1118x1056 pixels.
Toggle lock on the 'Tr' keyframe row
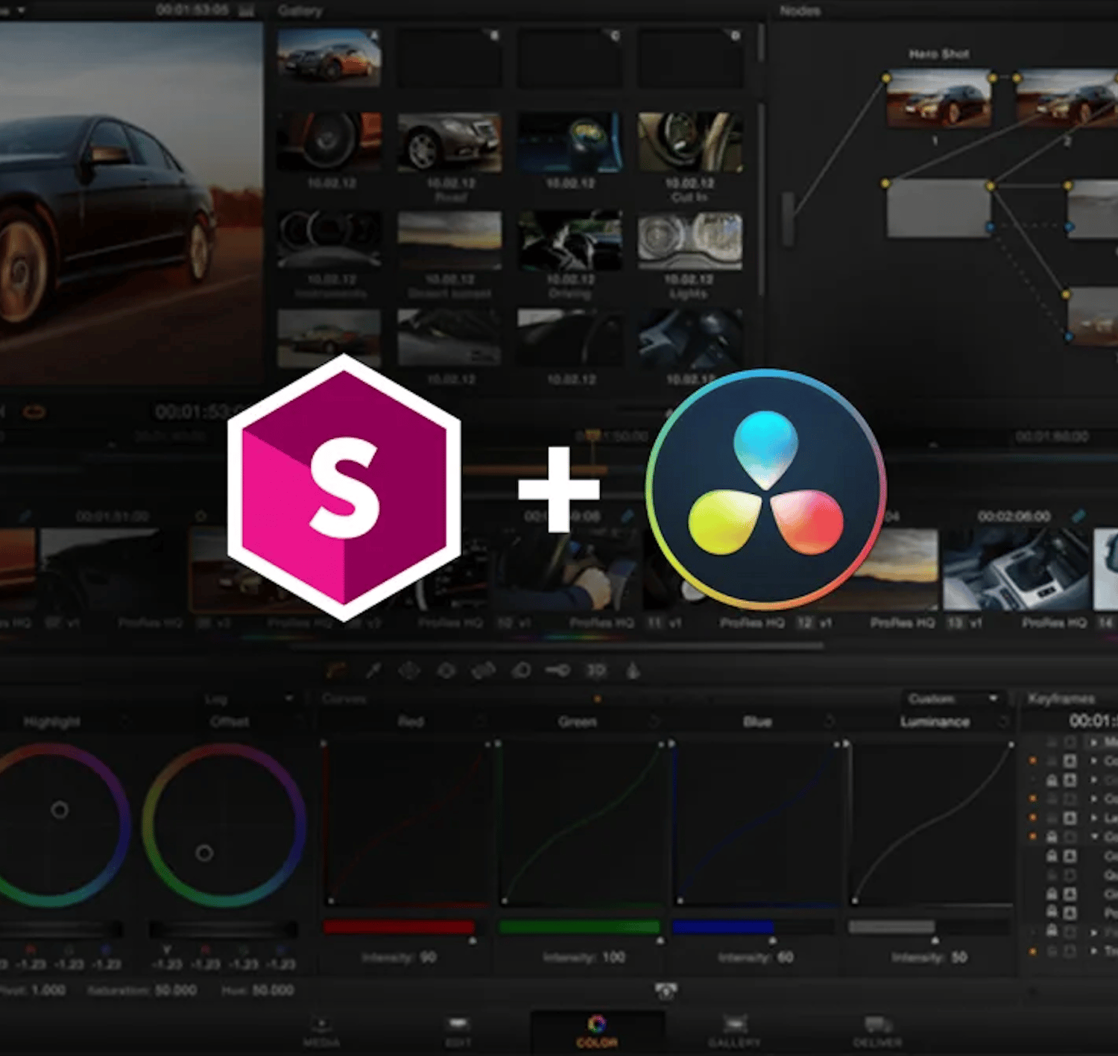tap(1052, 951)
